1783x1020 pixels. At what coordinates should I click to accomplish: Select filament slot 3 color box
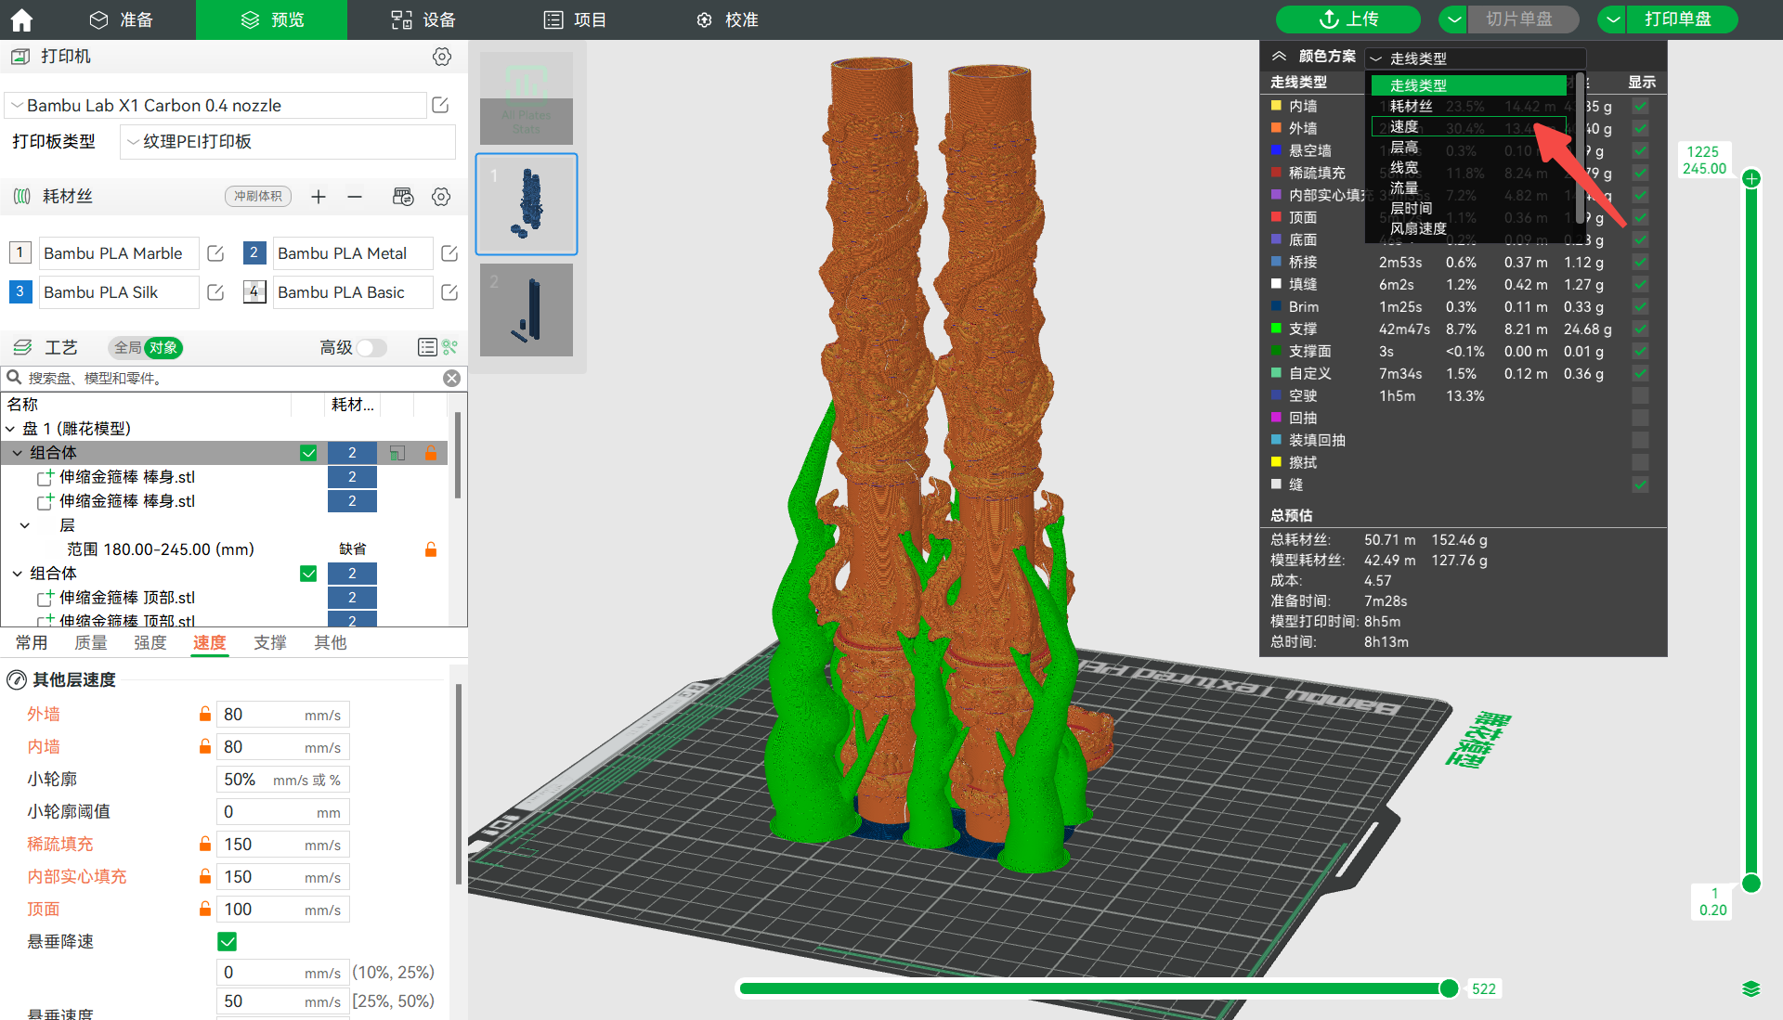click(20, 291)
